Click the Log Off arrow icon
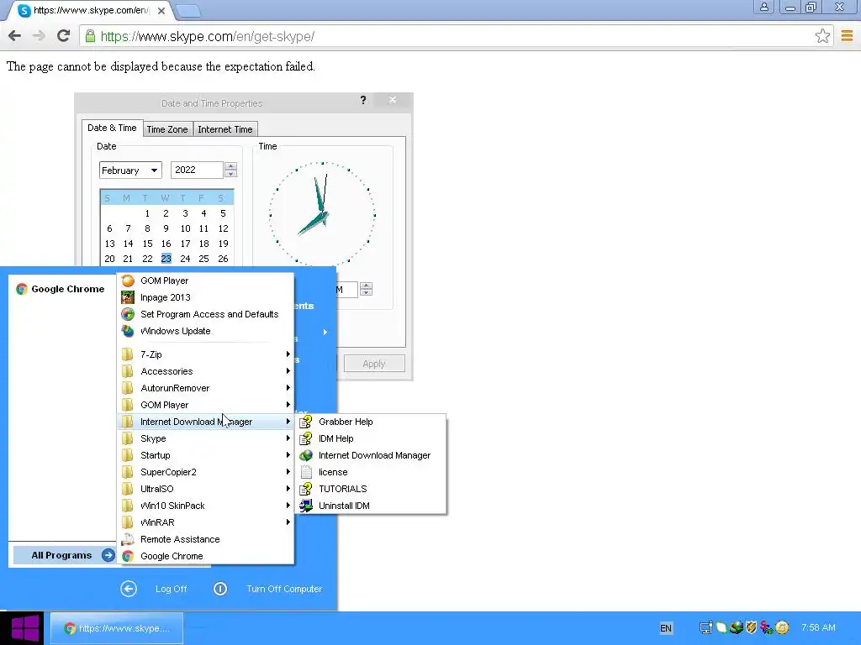 click(x=129, y=589)
